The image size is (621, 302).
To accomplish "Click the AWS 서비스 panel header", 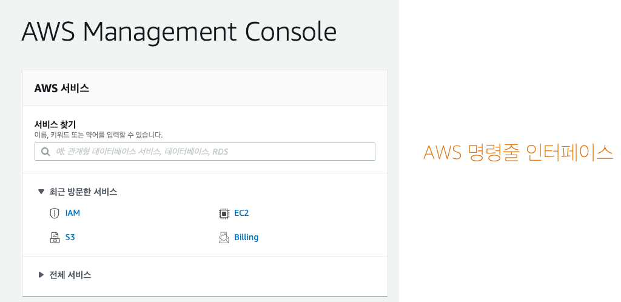I will 205,89.
